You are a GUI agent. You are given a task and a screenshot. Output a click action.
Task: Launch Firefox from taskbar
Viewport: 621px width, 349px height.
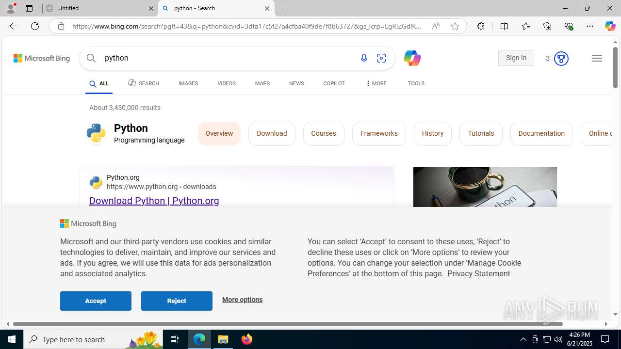247,339
